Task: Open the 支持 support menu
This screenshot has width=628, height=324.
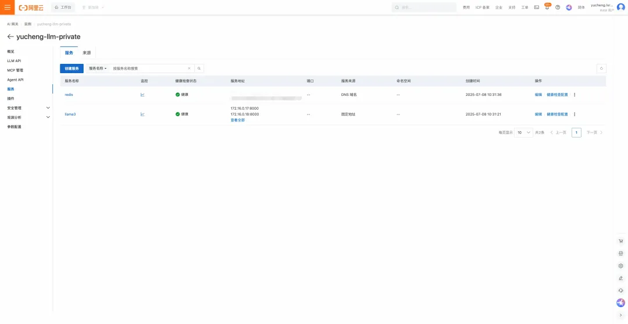Action: point(512,8)
